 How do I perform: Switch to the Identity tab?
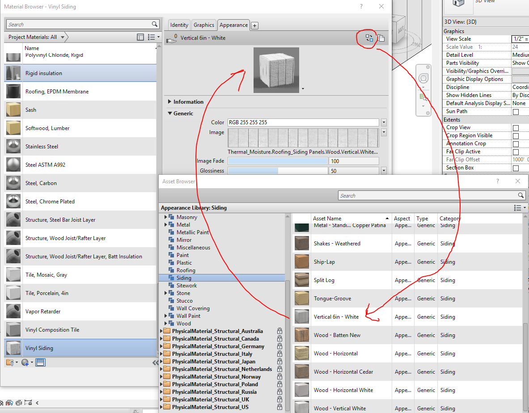pos(179,25)
